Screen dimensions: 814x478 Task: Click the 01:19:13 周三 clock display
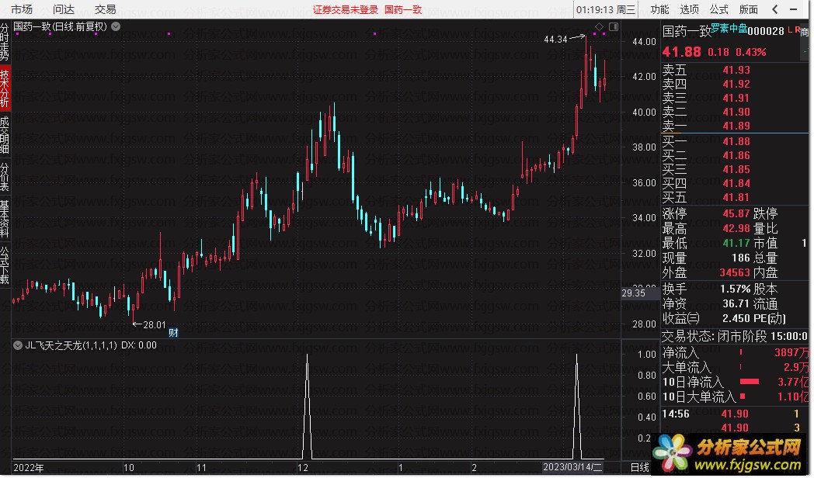(605, 10)
